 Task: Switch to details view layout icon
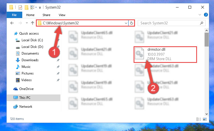[x=199, y=119]
